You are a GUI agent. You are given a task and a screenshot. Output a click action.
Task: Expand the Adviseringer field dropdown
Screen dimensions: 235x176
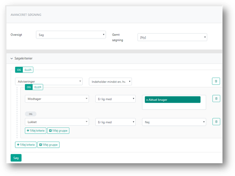pyautogui.click(x=49, y=81)
